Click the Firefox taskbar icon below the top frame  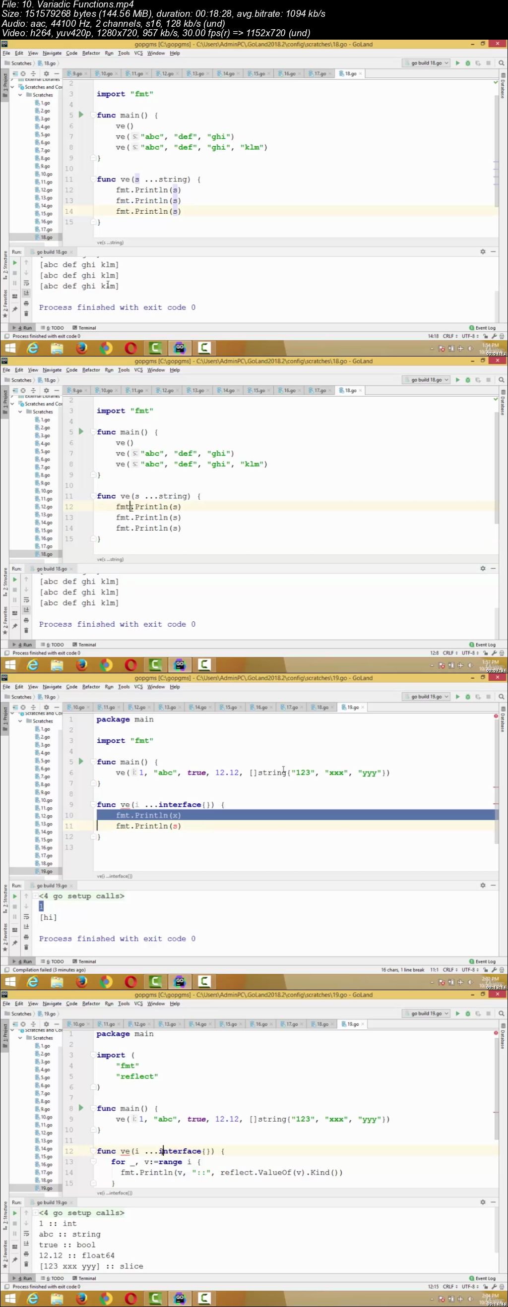pyautogui.click(x=81, y=348)
